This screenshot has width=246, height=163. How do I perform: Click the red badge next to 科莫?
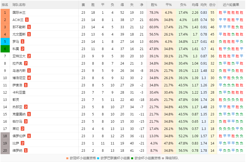click(23, 49)
